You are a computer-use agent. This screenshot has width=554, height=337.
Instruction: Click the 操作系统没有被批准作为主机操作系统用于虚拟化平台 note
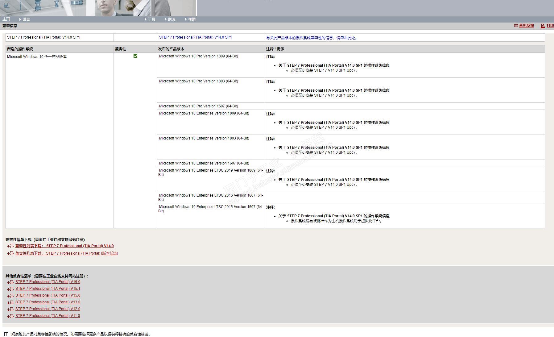(x=337, y=221)
